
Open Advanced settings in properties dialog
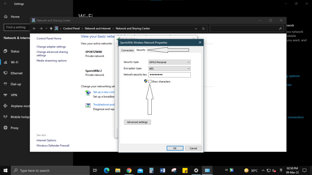coord(137,122)
